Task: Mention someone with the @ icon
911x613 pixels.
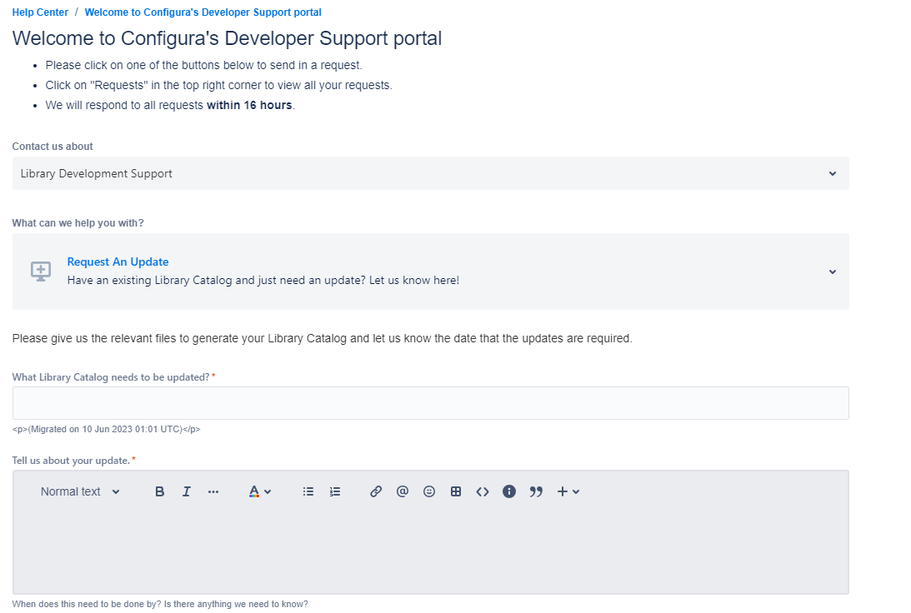Action: (402, 491)
